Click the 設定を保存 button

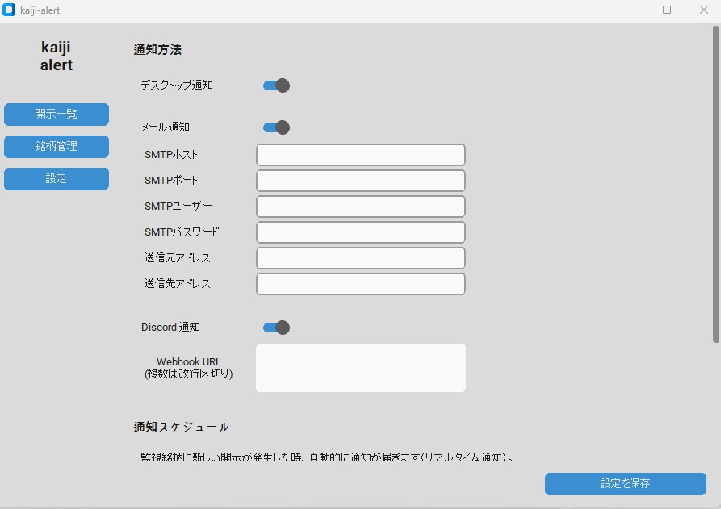[626, 484]
